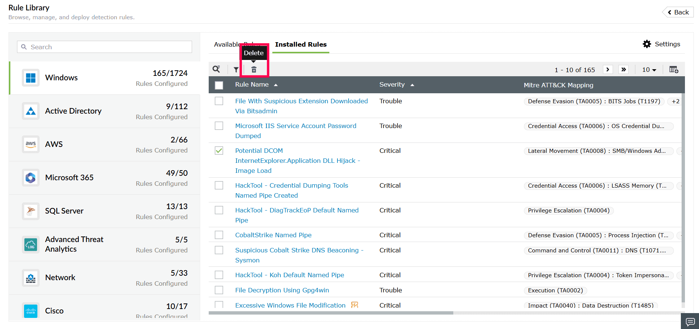Select the Microsoft 365 category
699x329 pixels.
tap(105, 178)
